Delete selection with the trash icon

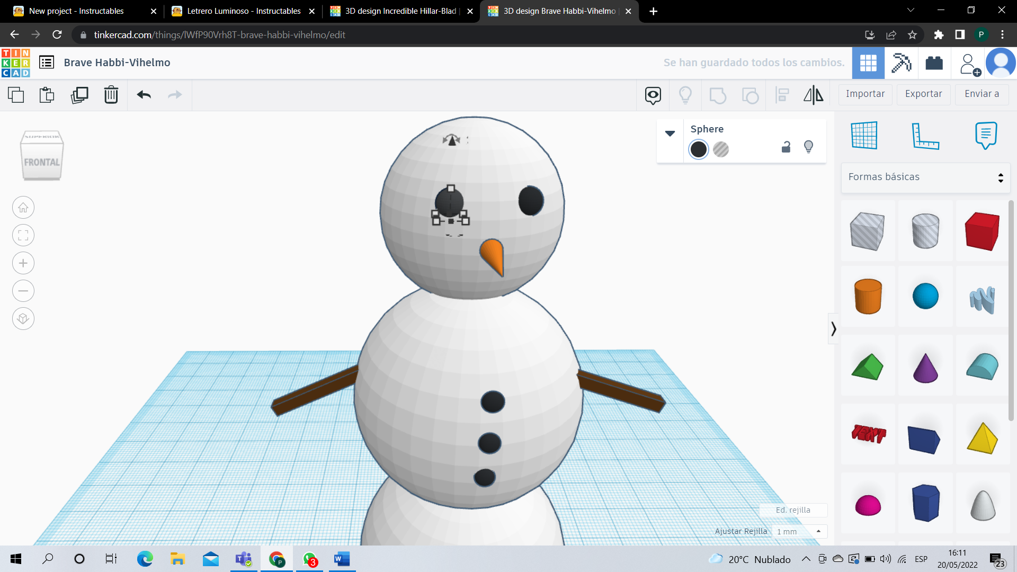111,95
